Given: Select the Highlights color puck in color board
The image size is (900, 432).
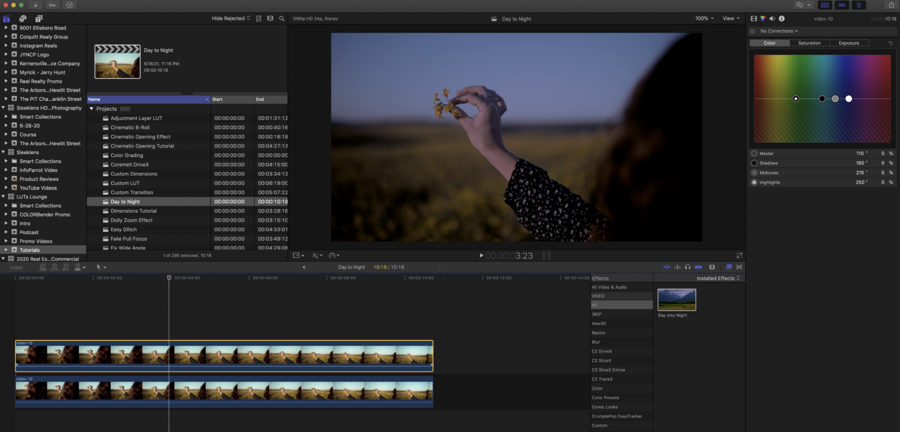Looking at the screenshot, I should [848, 99].
